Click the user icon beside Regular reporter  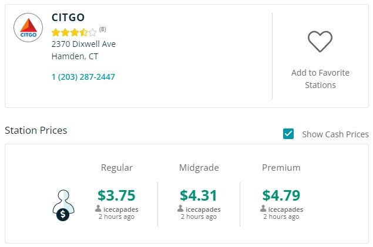(x=98, y=208)
